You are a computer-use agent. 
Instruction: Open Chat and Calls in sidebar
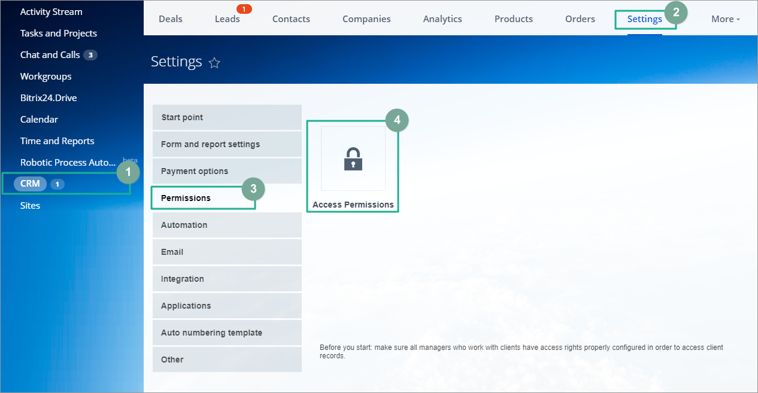click(x=50, y=55)
